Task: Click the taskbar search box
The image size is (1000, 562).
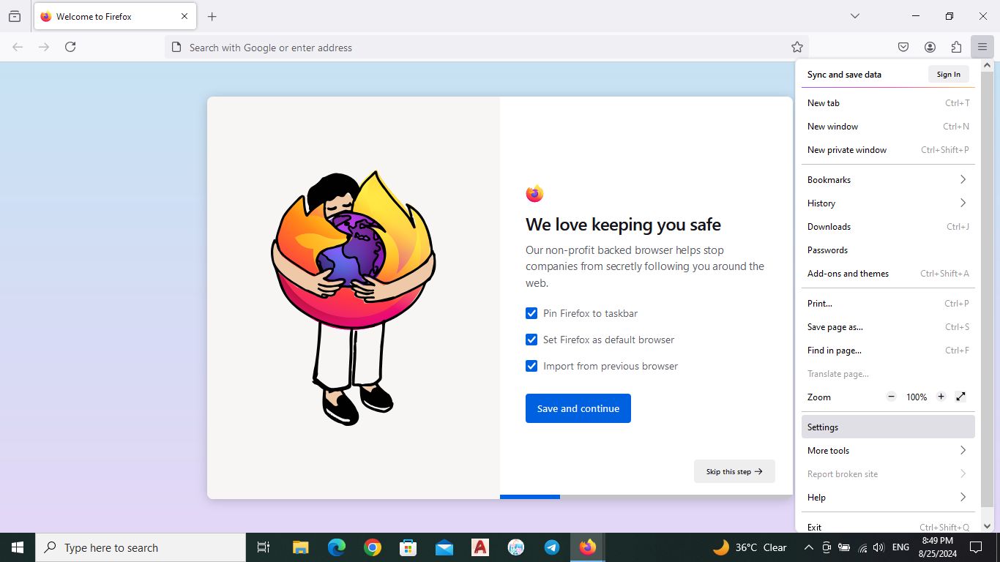Action: point(141,547)
